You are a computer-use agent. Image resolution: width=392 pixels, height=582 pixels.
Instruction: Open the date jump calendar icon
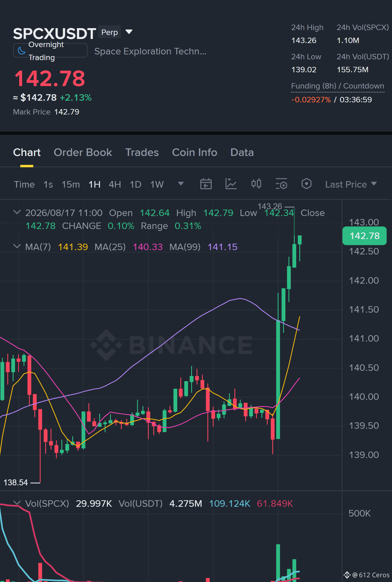pyautogui.click(x=206, y=184)
